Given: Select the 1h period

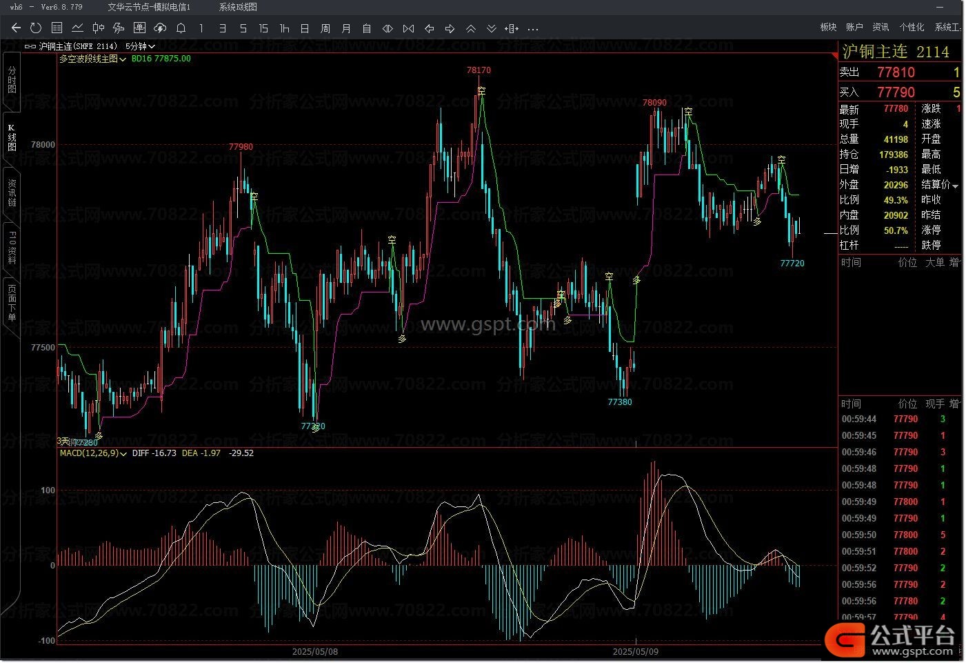Looking at the screenshot, I should (x=284, y=28).
